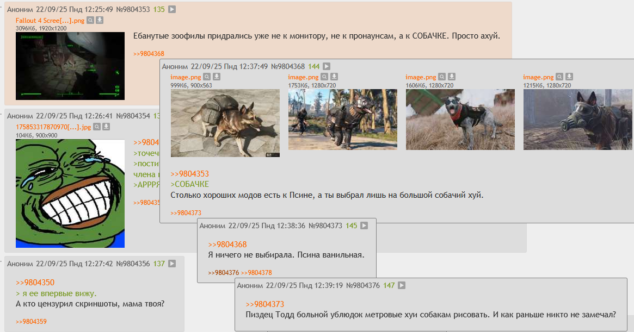Download icon for first image.png (999Кб)

point(216,77)
